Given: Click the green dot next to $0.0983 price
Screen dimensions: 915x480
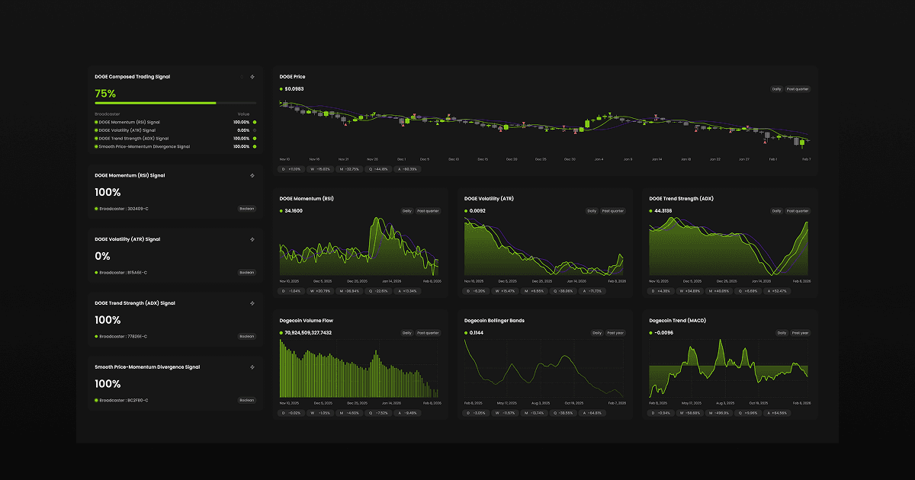Looking at the screenshot, I should click(x=281, y=89).
